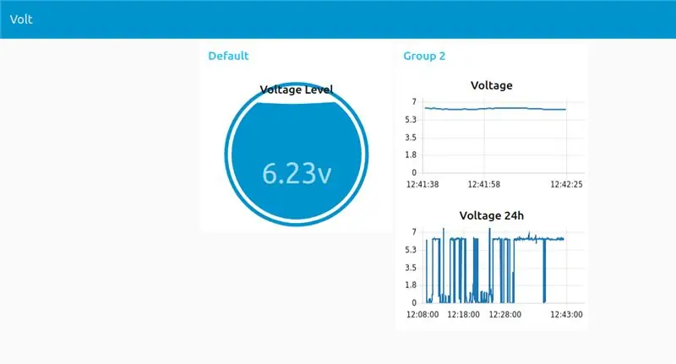This screenshot has width=676, height=364.
Task: Click the 12:18:00 time label
Action: click(x=463, y=314)
